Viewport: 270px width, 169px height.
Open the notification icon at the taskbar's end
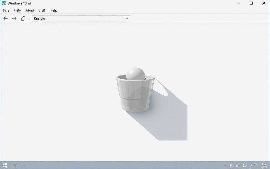(x=264, y=166)
